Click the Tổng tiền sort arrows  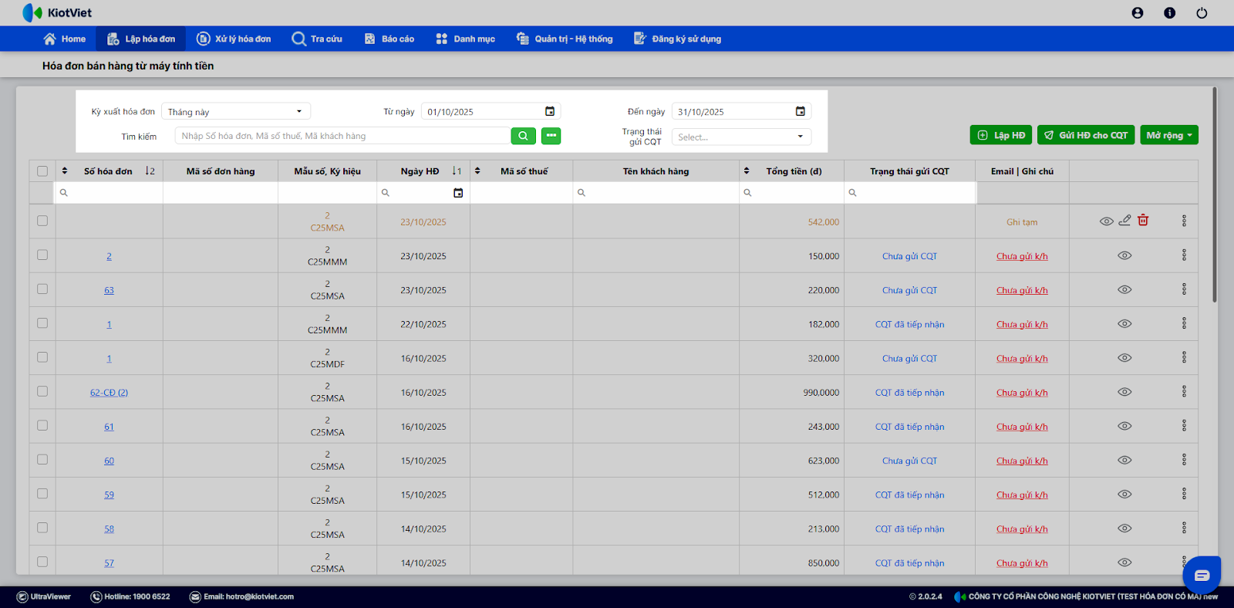click(747, 171)
